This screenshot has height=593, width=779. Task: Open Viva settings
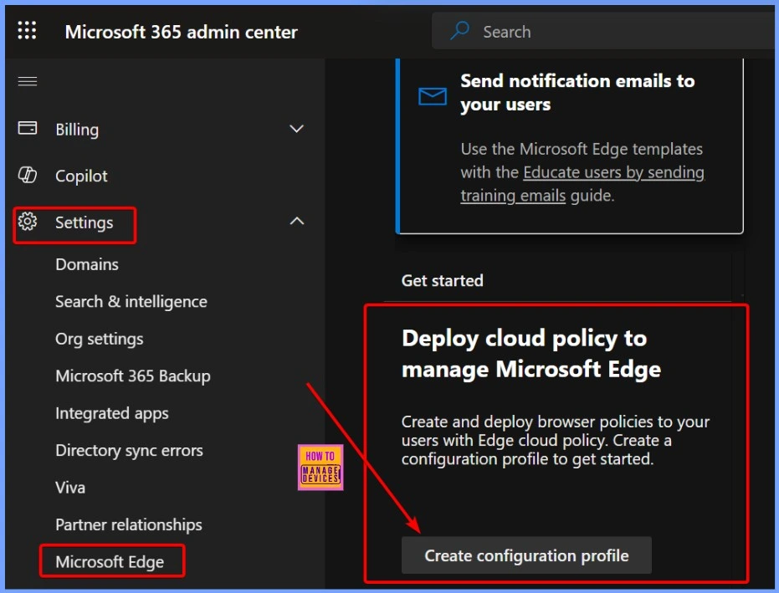tap(70, 488)
